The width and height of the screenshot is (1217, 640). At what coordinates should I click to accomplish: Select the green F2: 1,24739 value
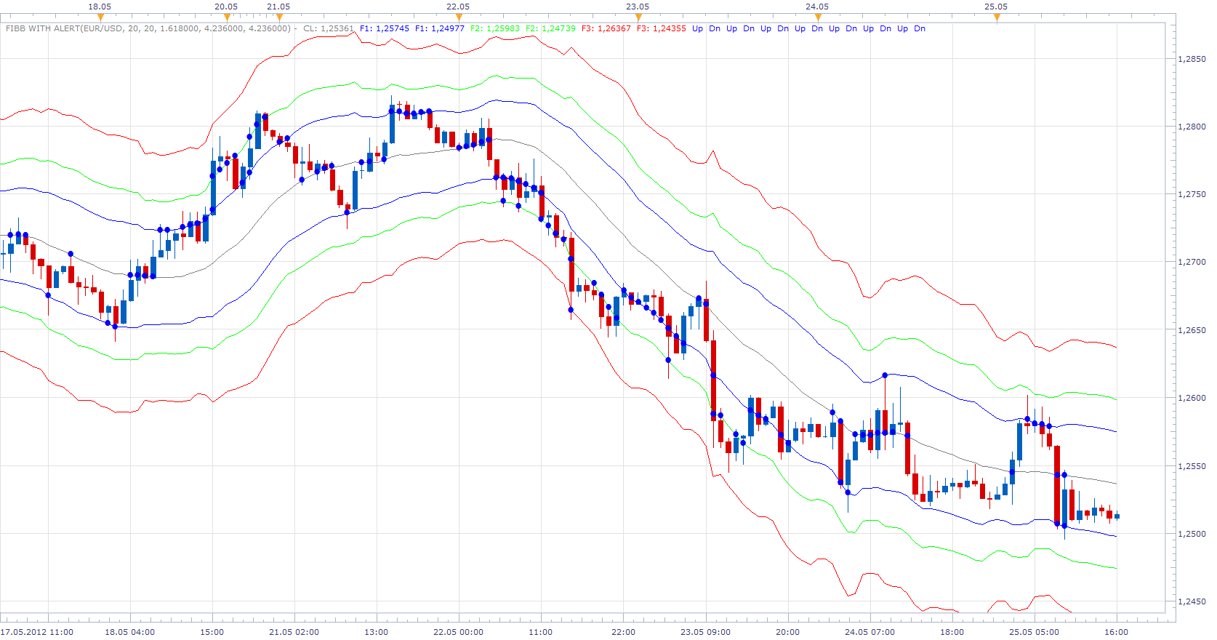click(x=550, y=28)
